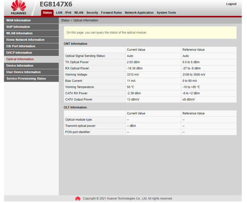This screenshot has width=247, height=203.
Task: Click the 11 mA value
Action: [x=131, y=81]
